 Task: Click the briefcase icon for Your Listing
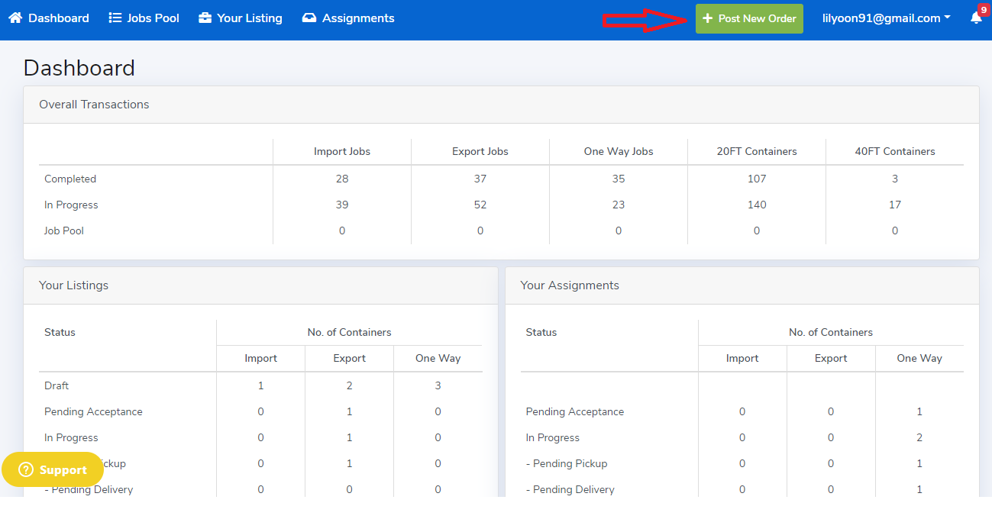[x=205, y=18]
